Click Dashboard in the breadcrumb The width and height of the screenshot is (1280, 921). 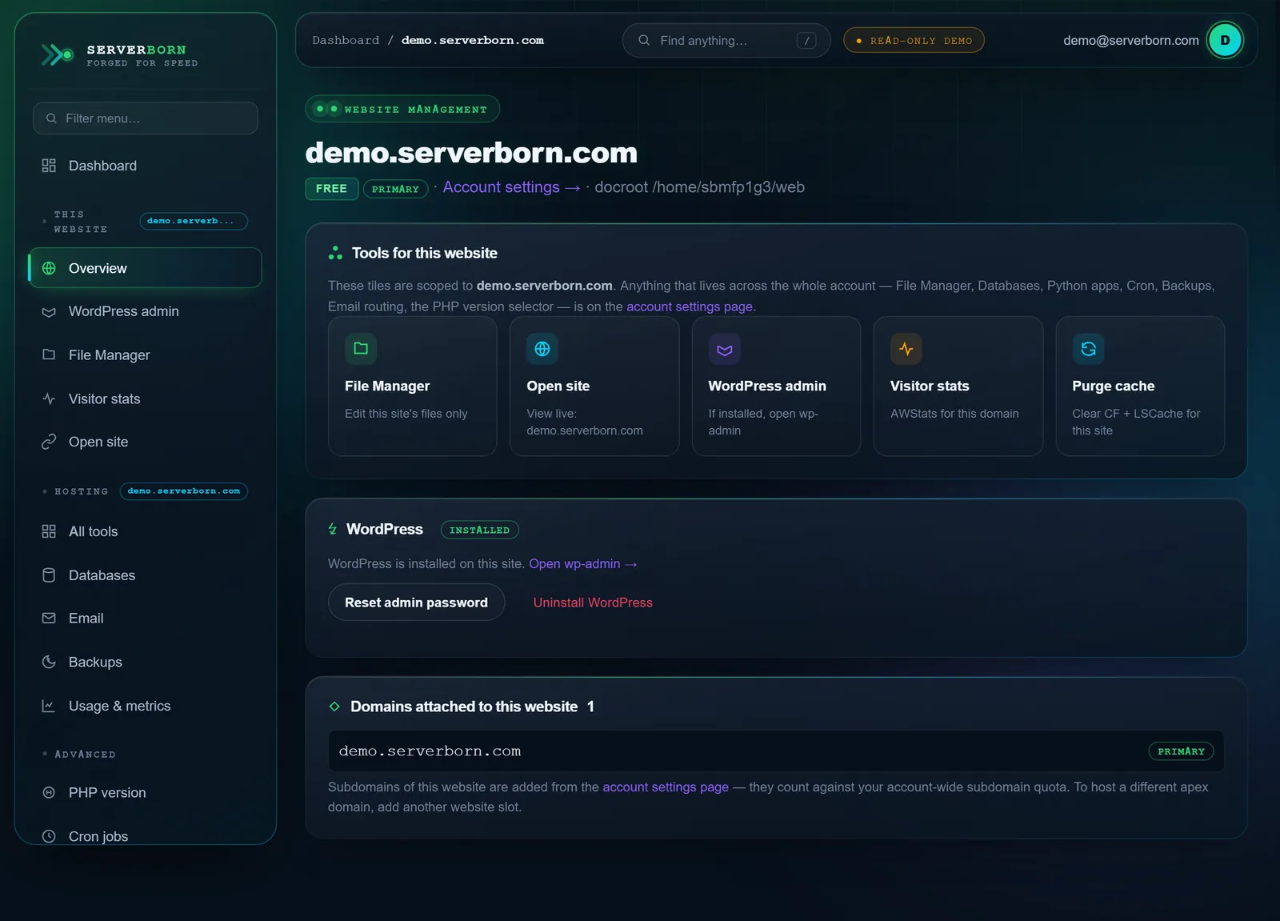[x=346, y=40]
